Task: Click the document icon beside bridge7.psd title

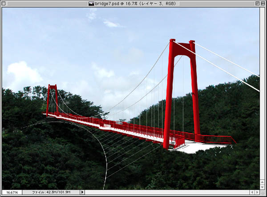Action: [x=91, y=4]
